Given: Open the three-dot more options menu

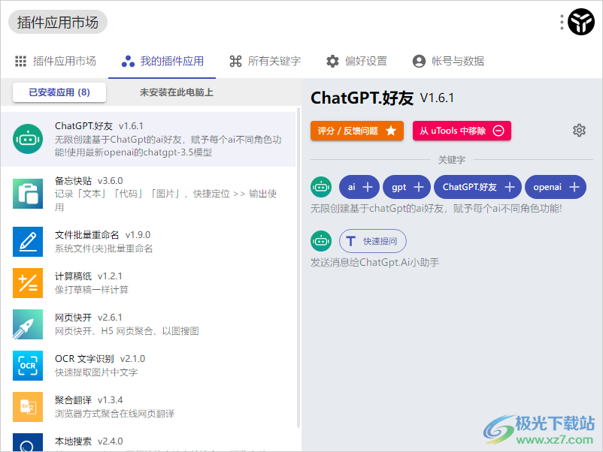Looking at the screenshot, I should (562, 22).
